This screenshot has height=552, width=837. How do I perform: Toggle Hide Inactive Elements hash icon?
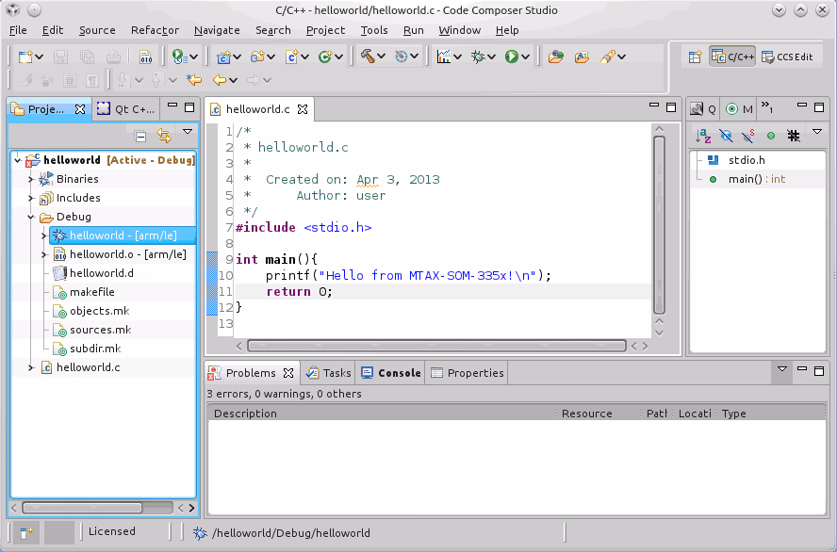pyautogui.click(x=794, y=136)
